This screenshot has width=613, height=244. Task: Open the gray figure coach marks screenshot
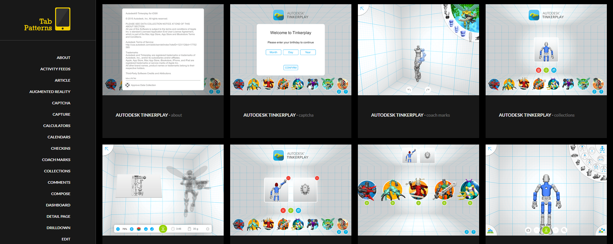(x=418, y=50)
